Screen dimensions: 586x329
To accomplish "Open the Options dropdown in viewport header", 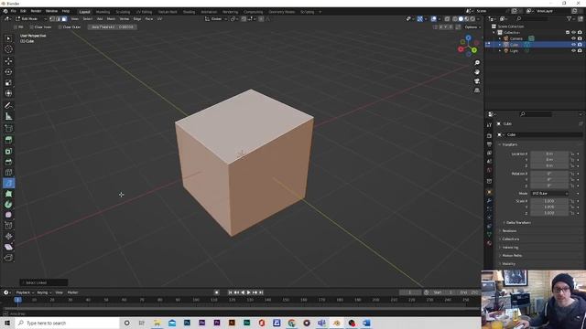I will tap(472, 27).
